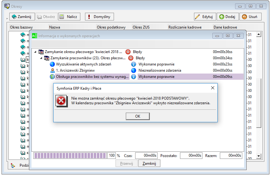The width and height of the screenshot is (270, 175).
Task: Click calendar icon of 'Zamykanie okresu płacowego'
Action: point(41,52)
